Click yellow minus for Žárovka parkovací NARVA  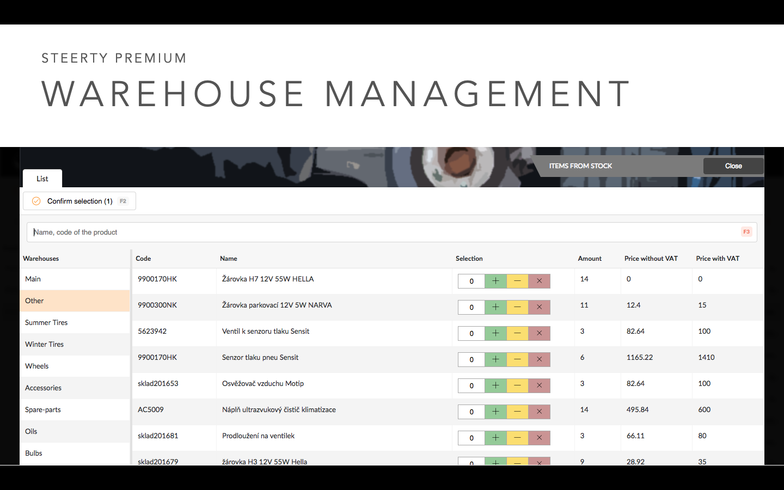coord(517,307)
